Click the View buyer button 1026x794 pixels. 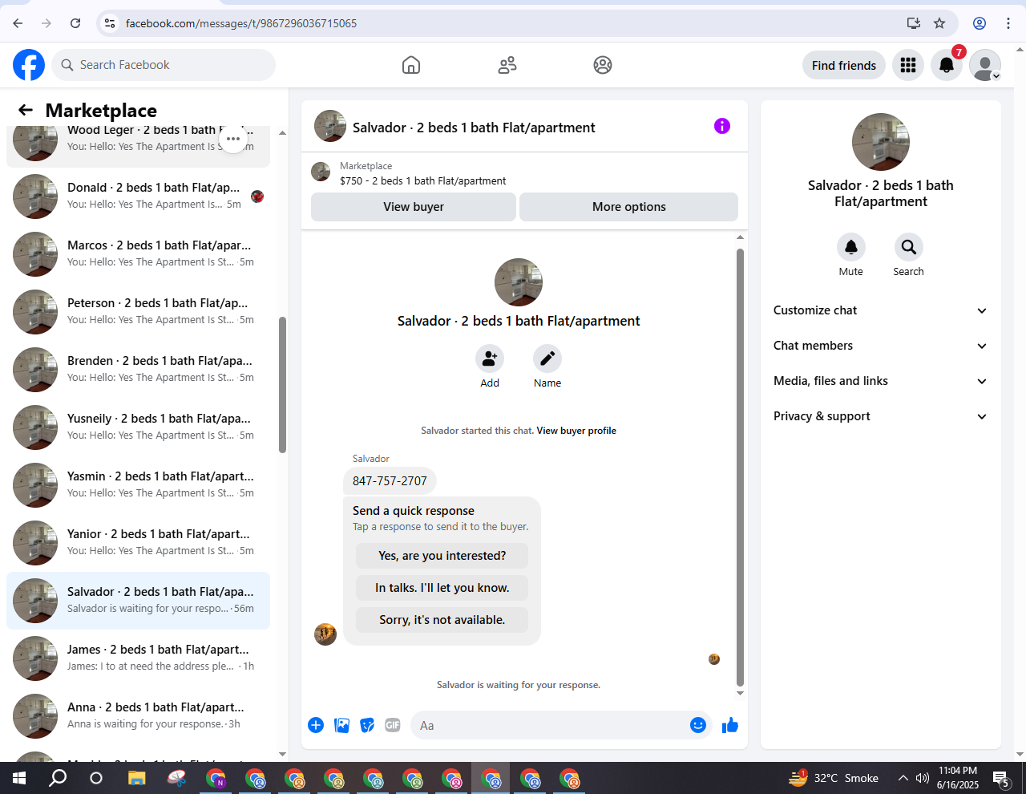click(414, 207)
